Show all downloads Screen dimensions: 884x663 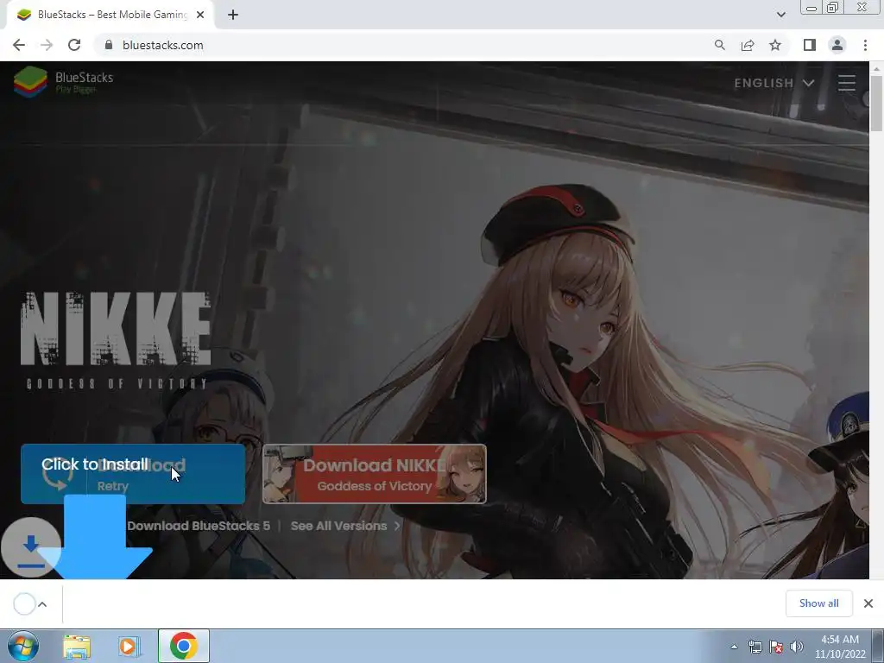[x=818, y=603]
